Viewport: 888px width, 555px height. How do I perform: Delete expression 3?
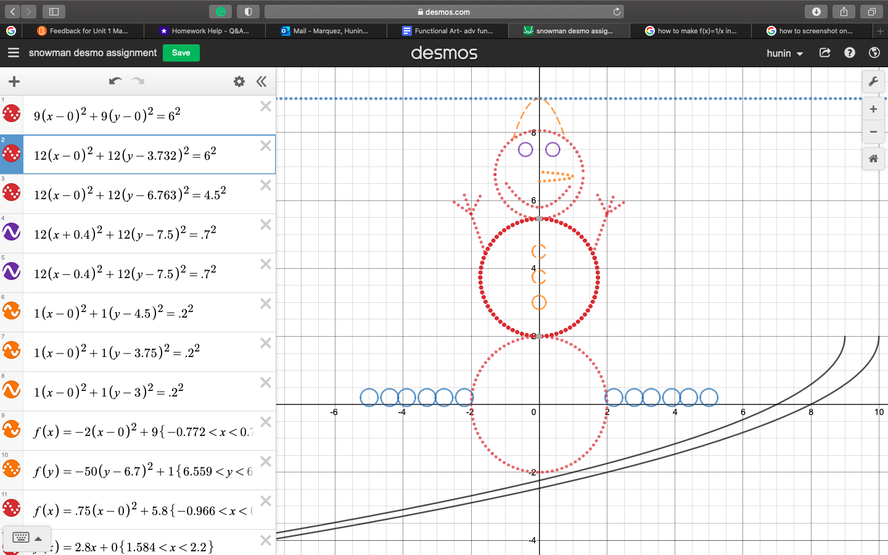click(x=266, y=185)
